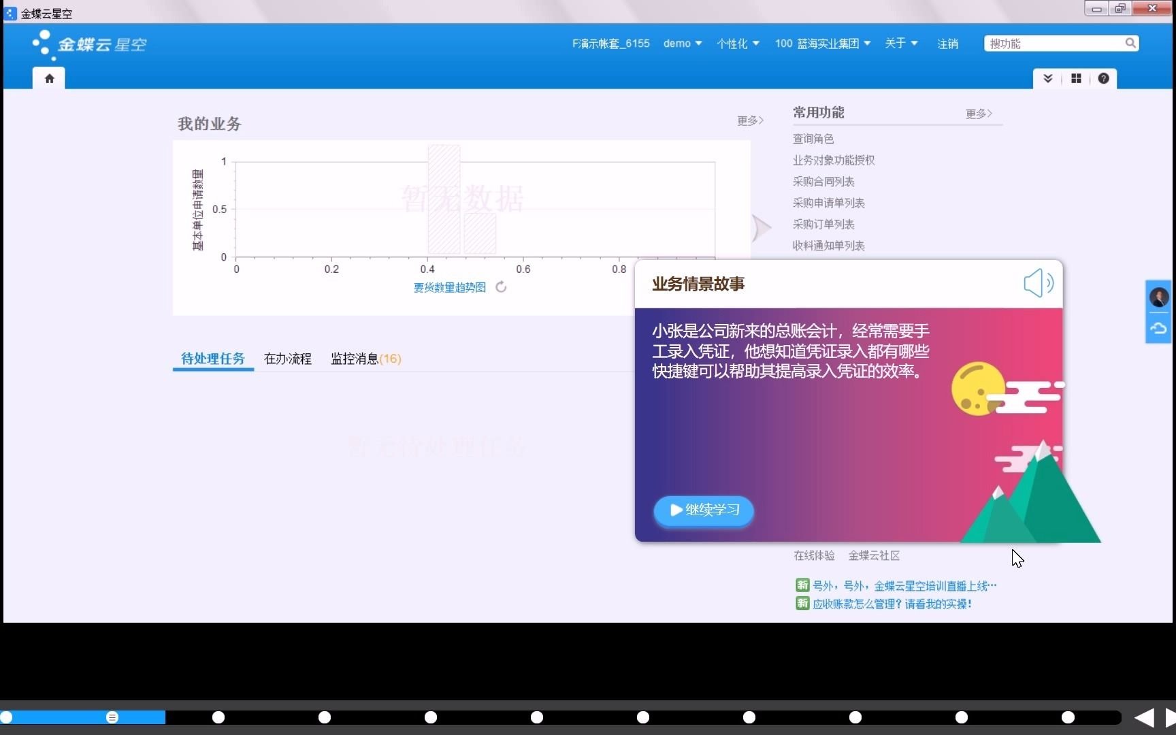This screenshot has height=735, width=1176.
Task: Switch to 在办流程 tab
Action: point(287,359)
